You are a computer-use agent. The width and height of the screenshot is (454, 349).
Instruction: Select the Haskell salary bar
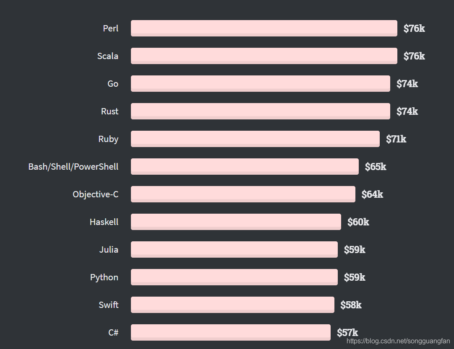pos(236,222)
